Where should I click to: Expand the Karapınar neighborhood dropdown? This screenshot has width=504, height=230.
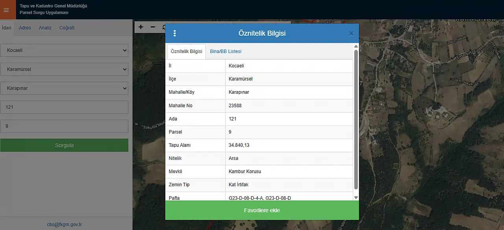(64, 88)
